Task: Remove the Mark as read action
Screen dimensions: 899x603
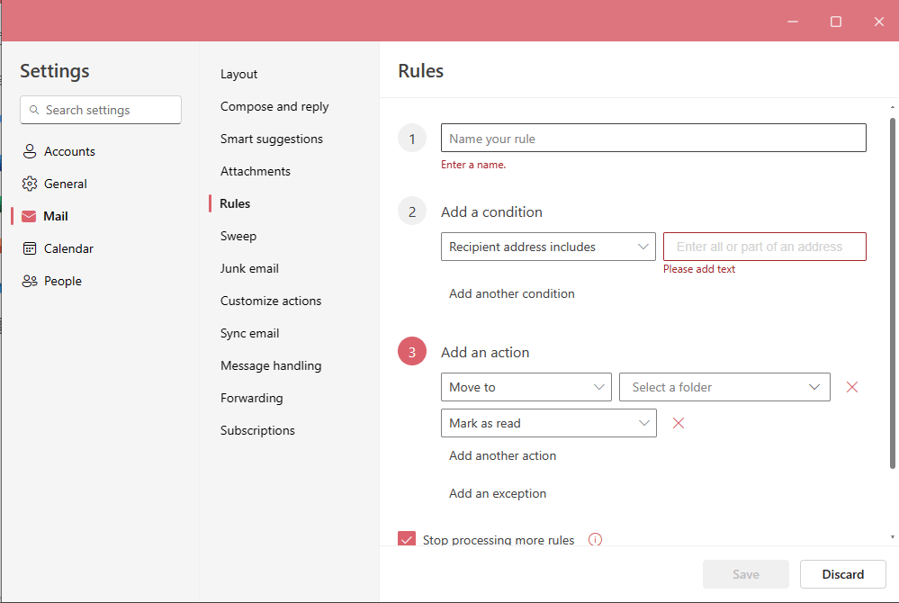Action: (x=679, y=423)
